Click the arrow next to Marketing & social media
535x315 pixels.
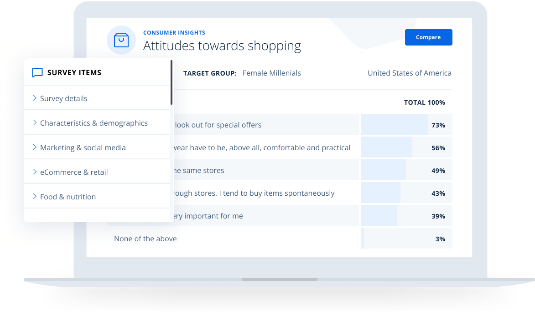click(35, 147)
